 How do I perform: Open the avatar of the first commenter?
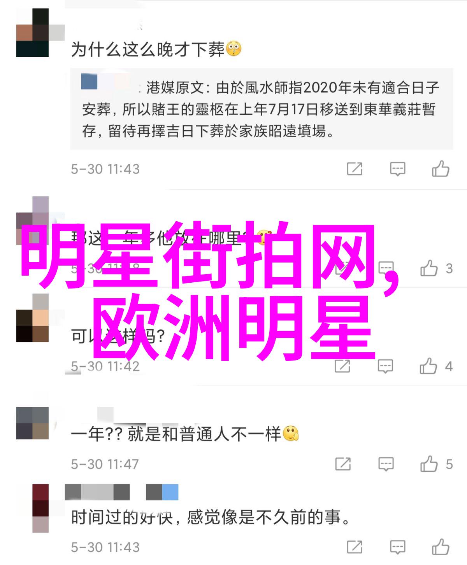pos(32,33)
